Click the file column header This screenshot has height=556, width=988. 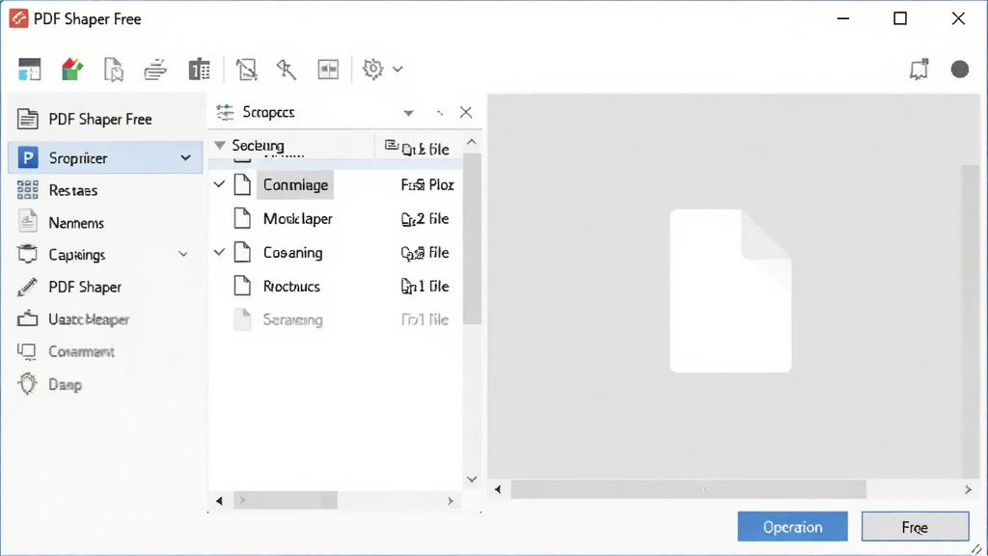(418, 147)
